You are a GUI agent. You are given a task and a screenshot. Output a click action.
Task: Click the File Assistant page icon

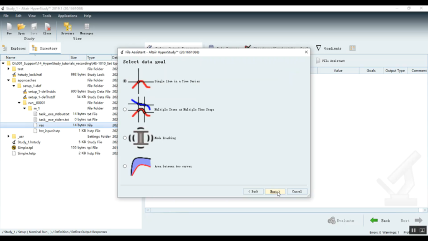point(318,61)
